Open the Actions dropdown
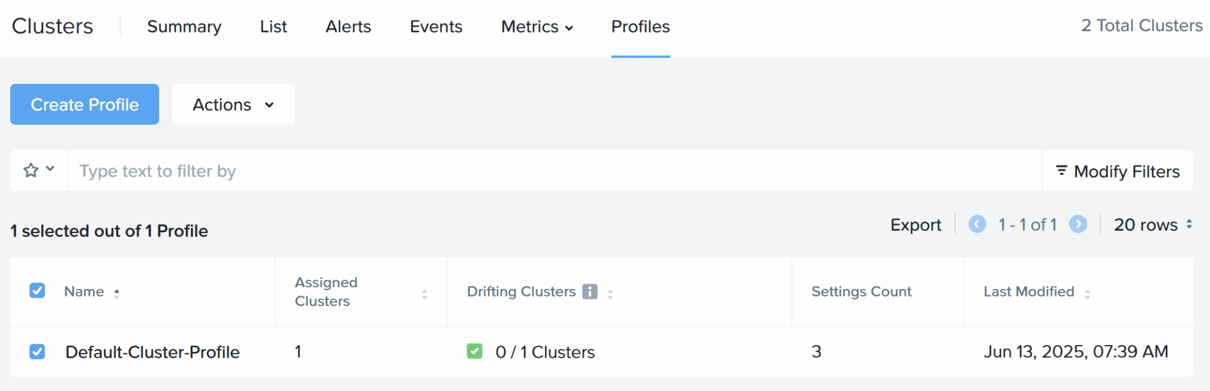Viewport: 1210px width, 391px height. coord(233,104)
